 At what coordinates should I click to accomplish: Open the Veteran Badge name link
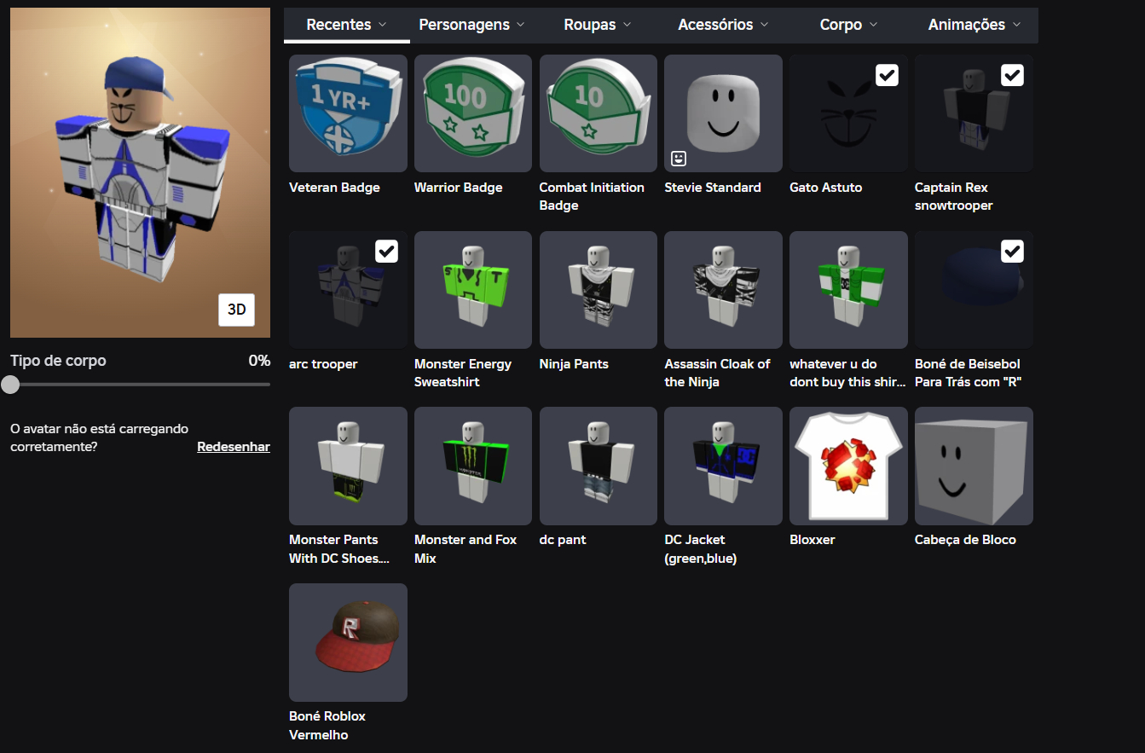pos(334,188)
